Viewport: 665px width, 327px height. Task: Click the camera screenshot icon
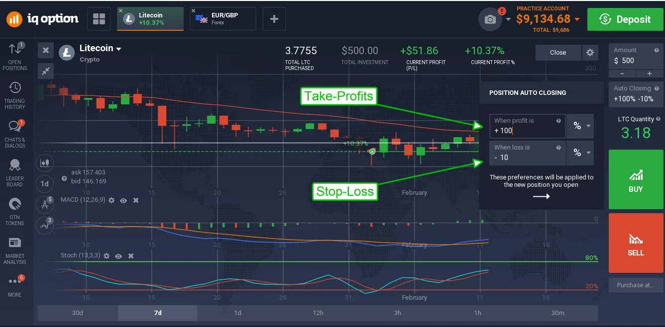click(490, 19)
